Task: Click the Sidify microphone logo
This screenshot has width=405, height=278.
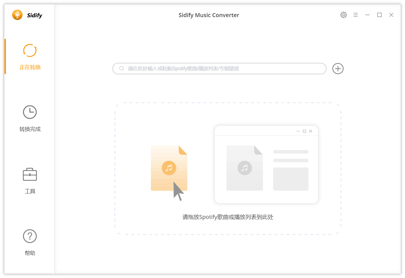Action: (17, 15)
